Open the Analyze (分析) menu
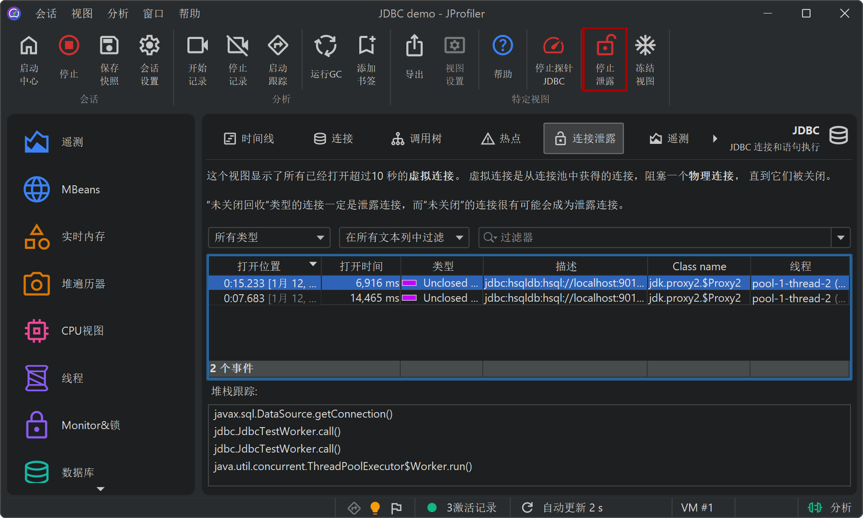863x518 pixels. coord(118,13)
